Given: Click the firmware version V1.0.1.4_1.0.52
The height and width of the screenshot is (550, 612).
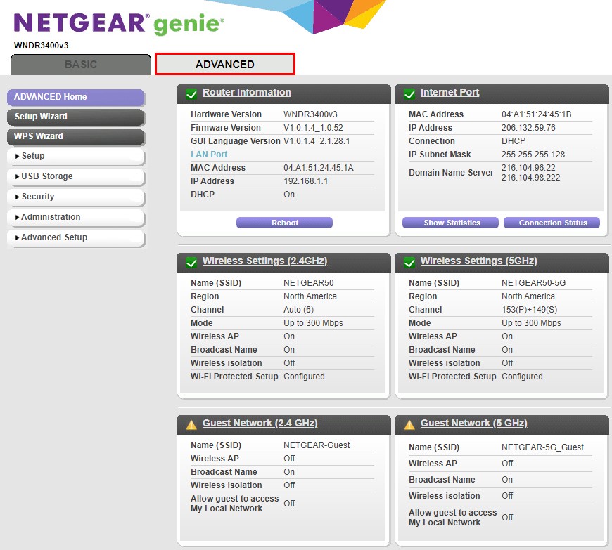Looking at the screenshot, I should (313, 128).
